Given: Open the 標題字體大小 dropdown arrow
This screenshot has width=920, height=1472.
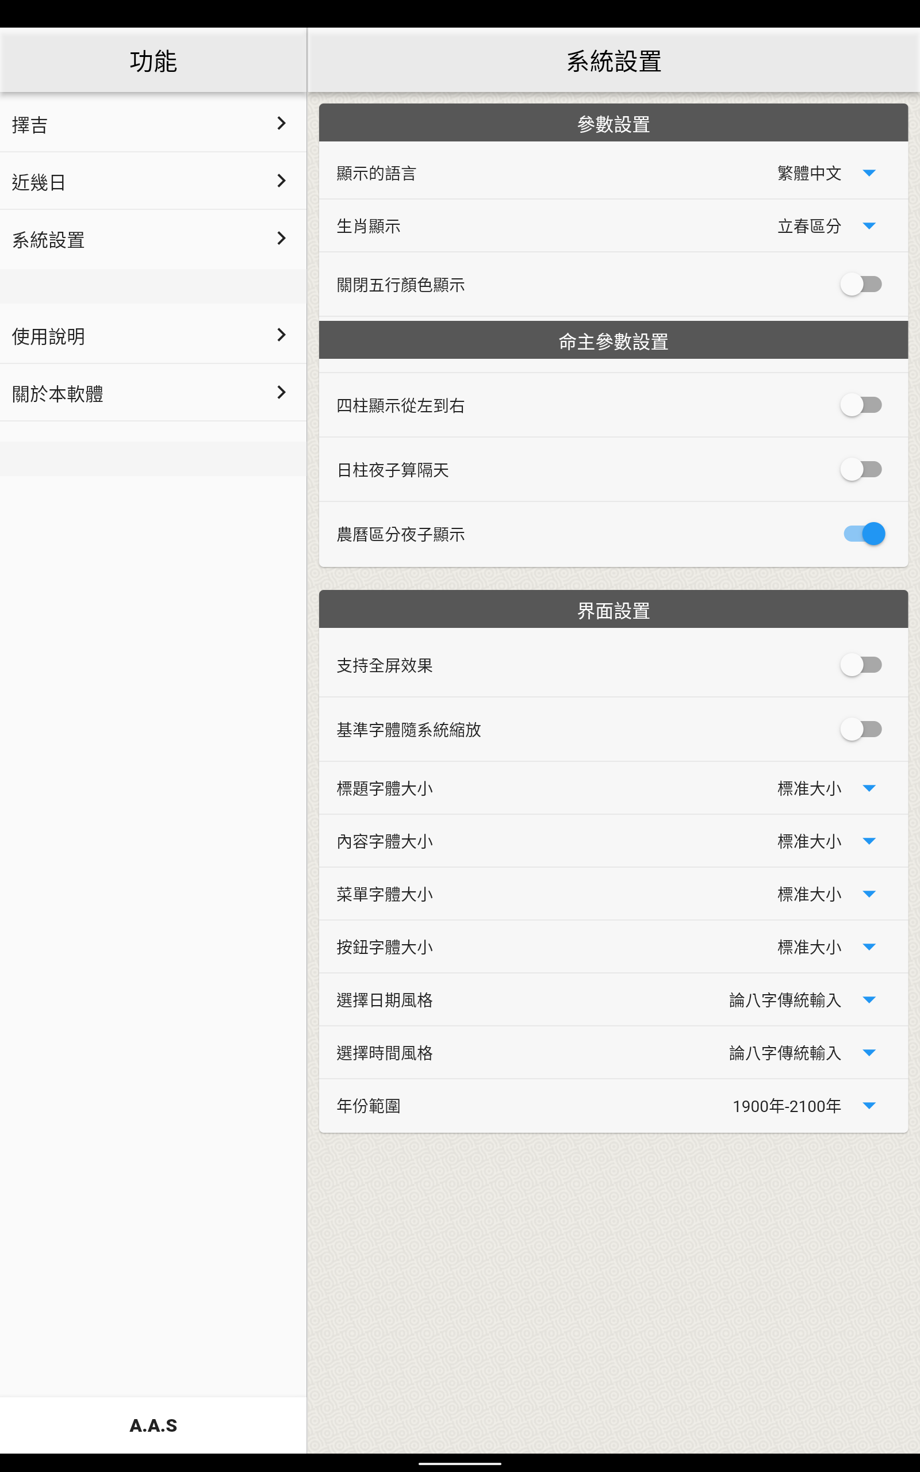Looking at the screenshot, I should point(869,788).
